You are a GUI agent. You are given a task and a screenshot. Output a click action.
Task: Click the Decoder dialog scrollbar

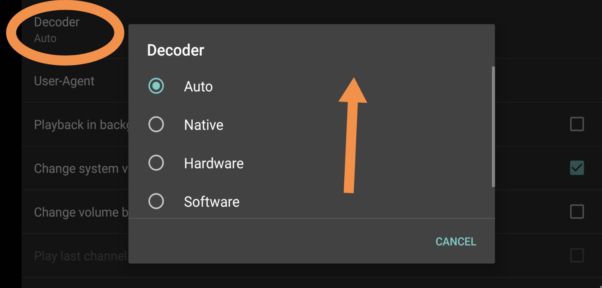click(493, 127)
